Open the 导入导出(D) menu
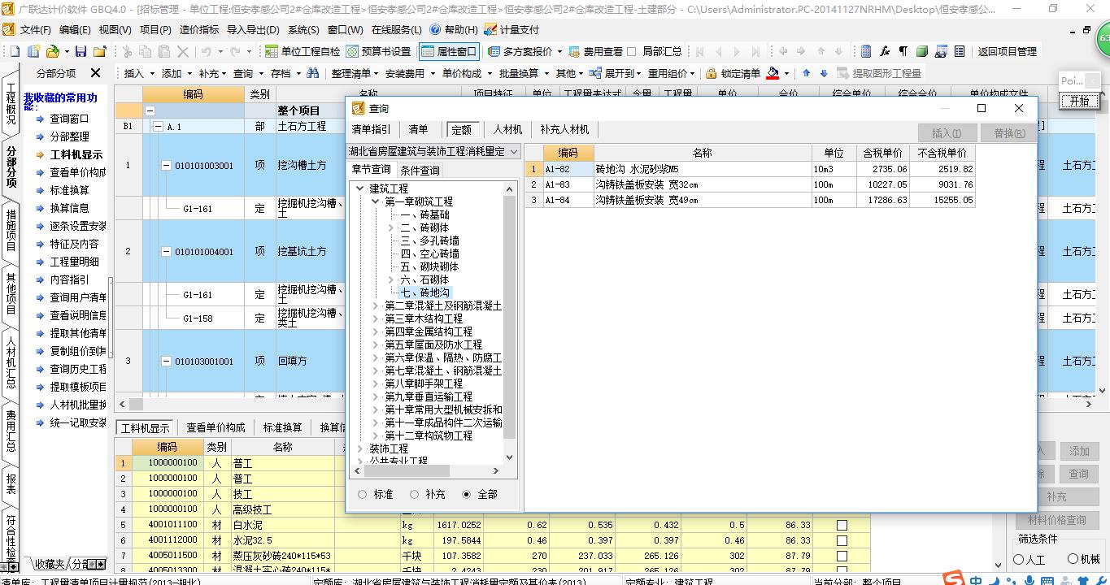 [x=251, y=29]
